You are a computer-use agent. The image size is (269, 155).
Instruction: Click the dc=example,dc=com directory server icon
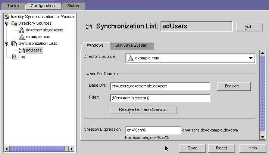[x=22, y=30]
